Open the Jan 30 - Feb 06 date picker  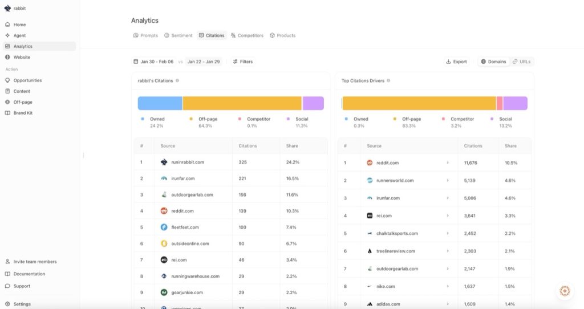click(x=153, y=62)
